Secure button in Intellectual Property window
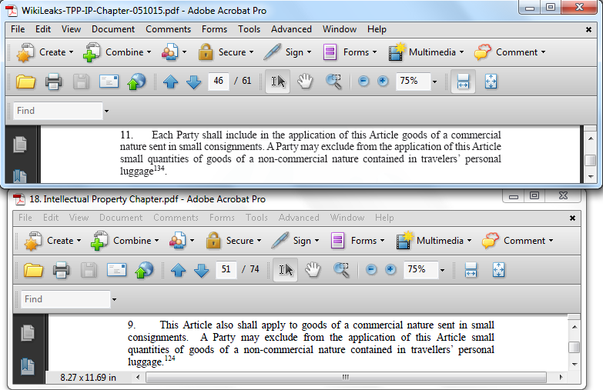This screenshot has height=390, width=603. coord(233,241)
